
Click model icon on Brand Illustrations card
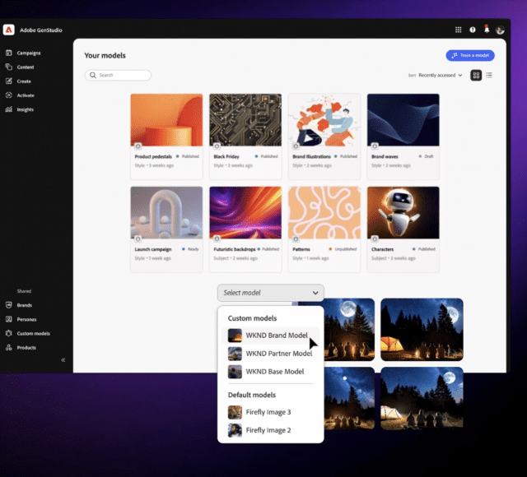[296, 146]
